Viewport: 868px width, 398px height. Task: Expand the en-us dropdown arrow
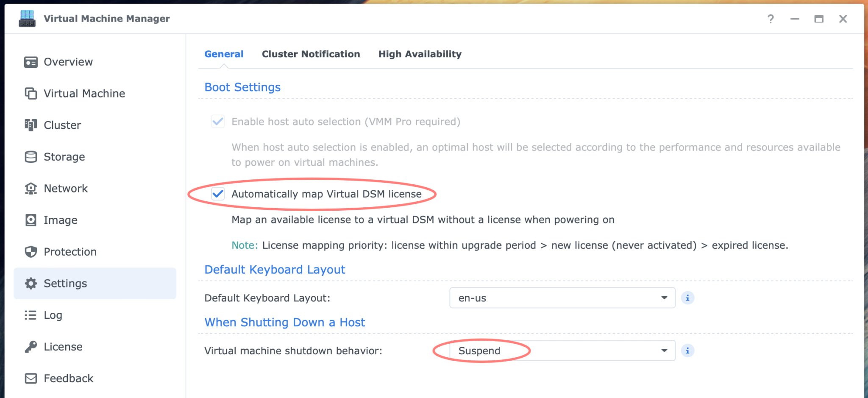(664, 298)
